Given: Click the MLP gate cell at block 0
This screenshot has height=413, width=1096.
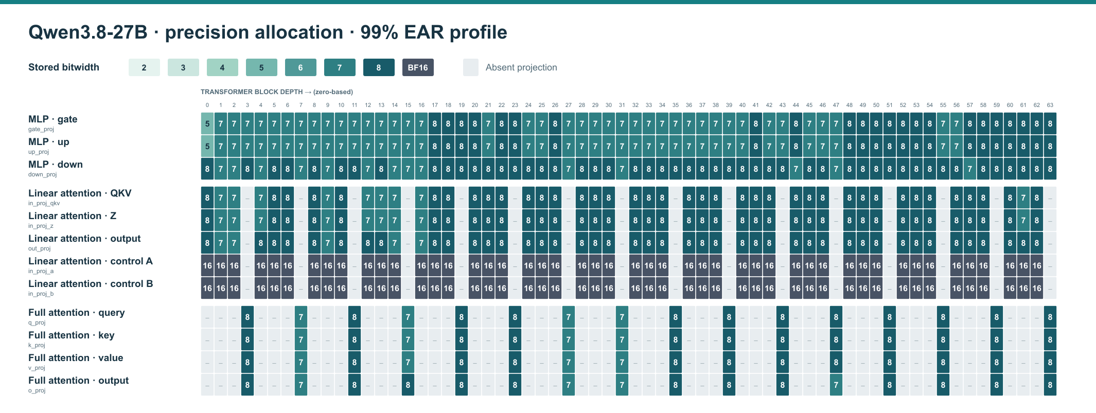Looking at the screenshot, I should pos(207,124).
